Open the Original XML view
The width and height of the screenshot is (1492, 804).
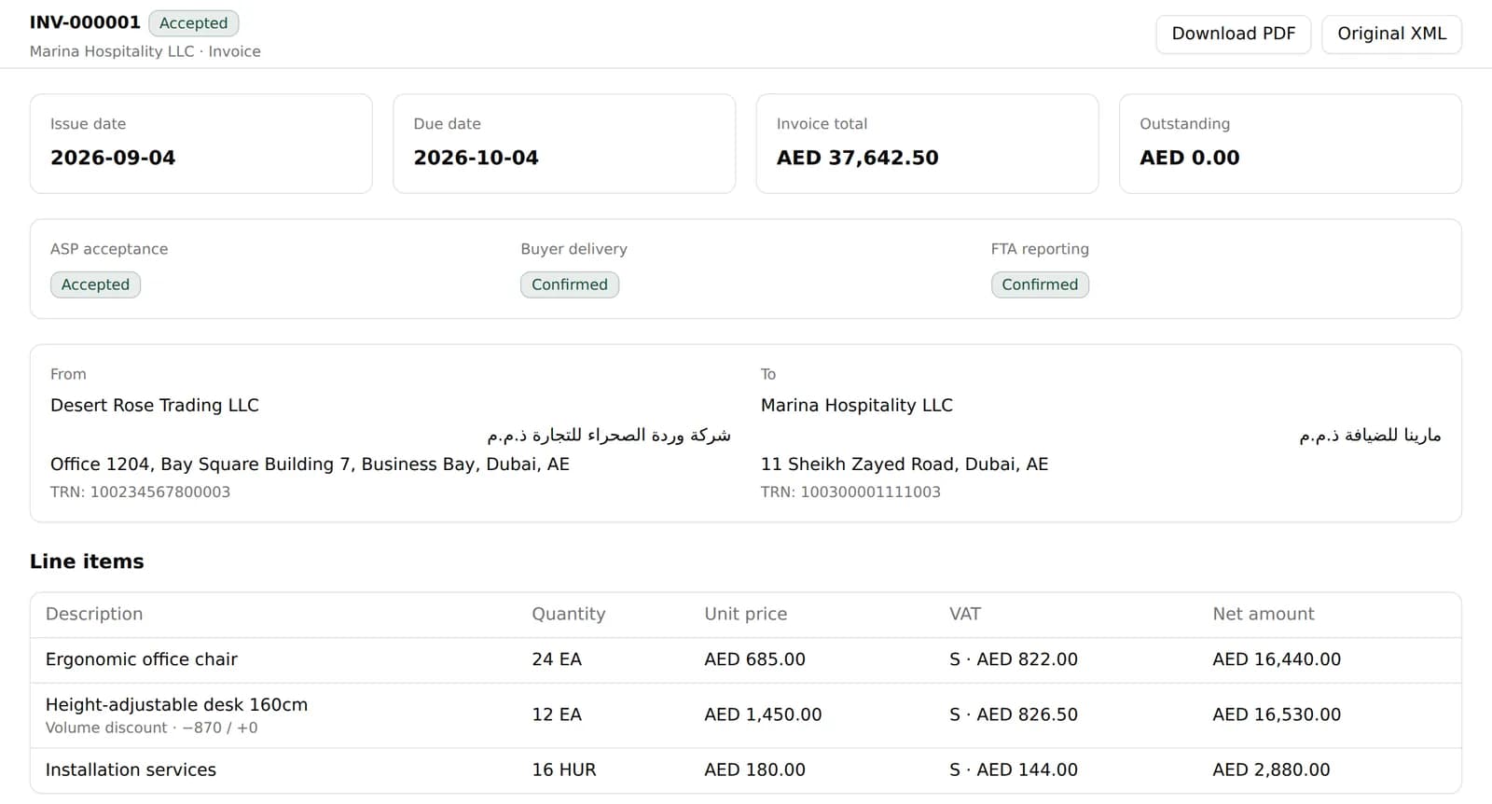coord(1391,35)
